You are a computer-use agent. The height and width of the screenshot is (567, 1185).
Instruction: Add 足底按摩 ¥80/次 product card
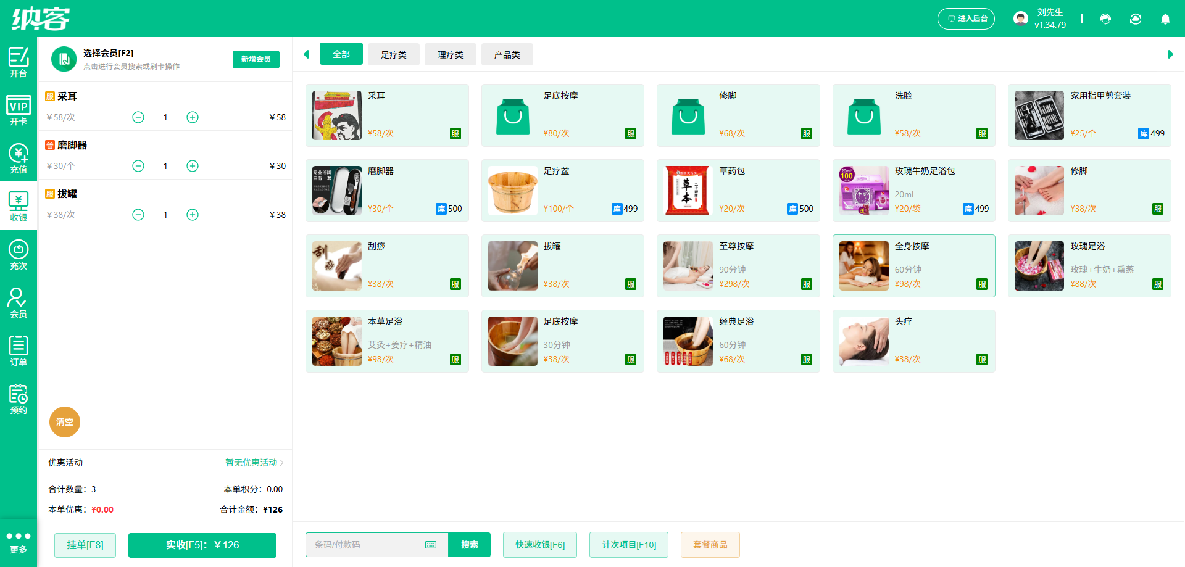(x=563, y=115)
